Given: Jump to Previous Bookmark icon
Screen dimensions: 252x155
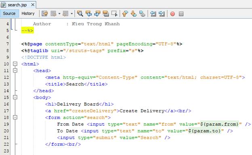Looking at the screenshot, I should click(x=125, y=14).
